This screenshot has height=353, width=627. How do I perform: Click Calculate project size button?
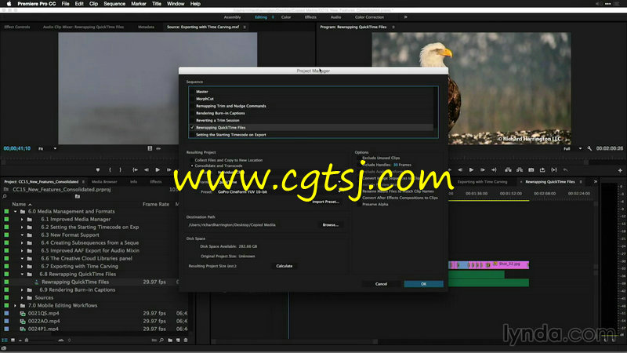285,266
